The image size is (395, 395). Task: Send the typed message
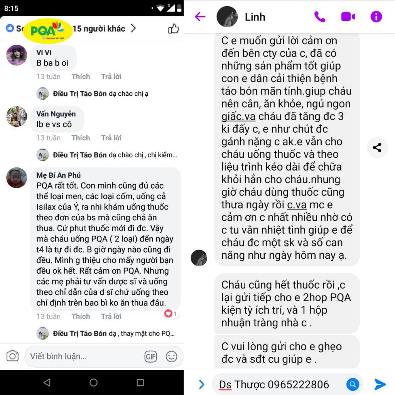(380, 384)
